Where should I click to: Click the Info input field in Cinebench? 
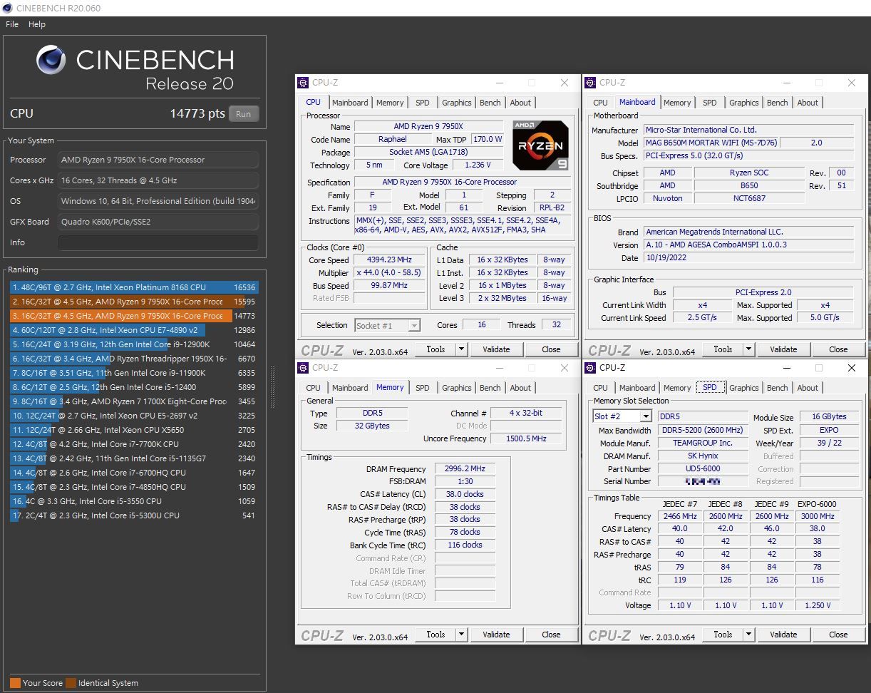(158, 242)
